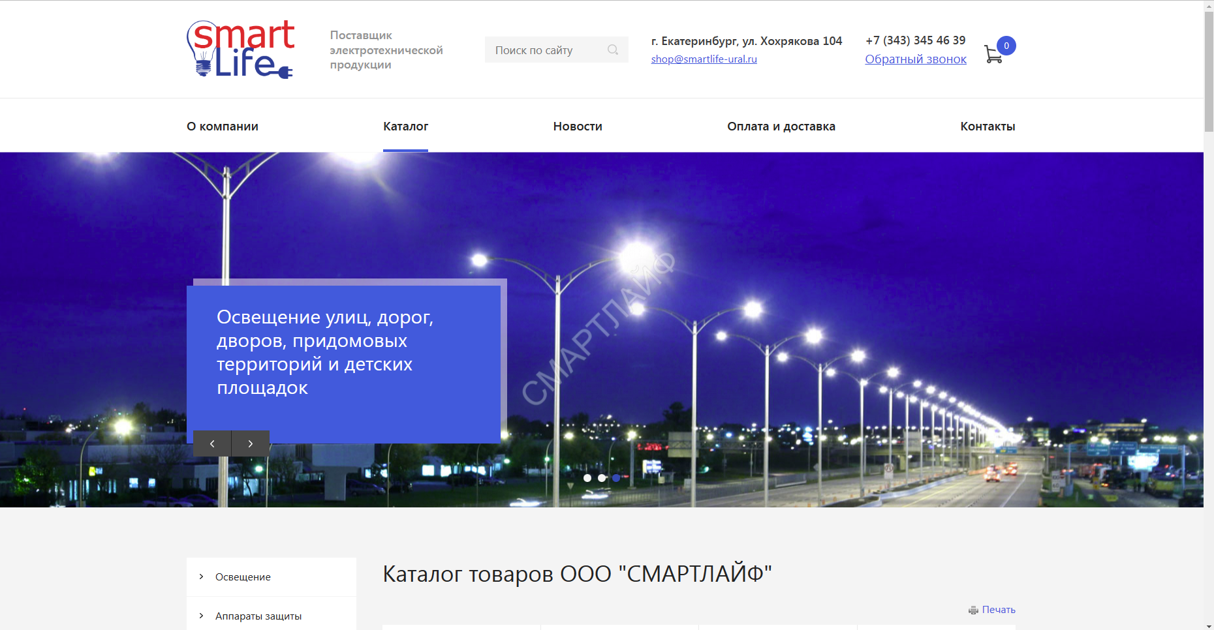
Task: Click the Поиск по сайту field
Action: (x=545, y=50)
